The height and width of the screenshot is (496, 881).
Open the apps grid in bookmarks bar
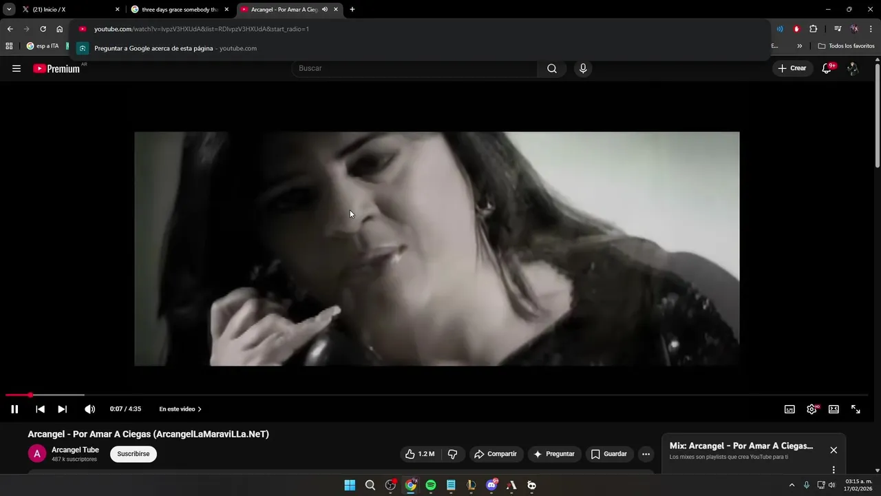pos(9,46)
